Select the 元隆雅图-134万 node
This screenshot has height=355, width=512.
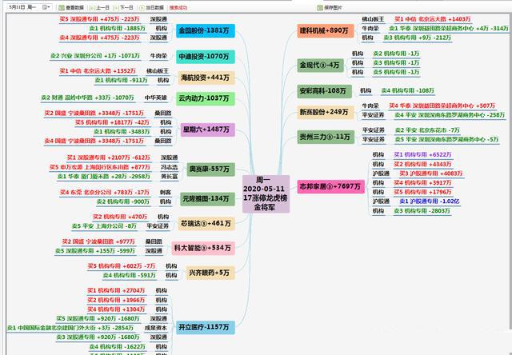tap(208, 199)
